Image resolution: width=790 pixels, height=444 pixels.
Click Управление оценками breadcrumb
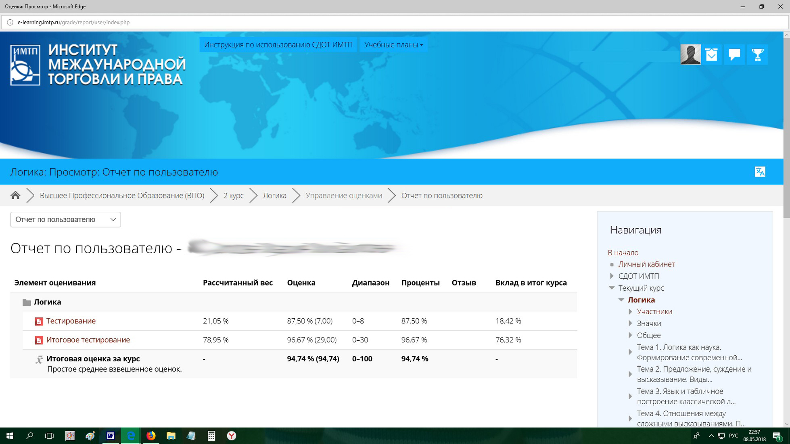pyautogui.click(x=344, y=196)
